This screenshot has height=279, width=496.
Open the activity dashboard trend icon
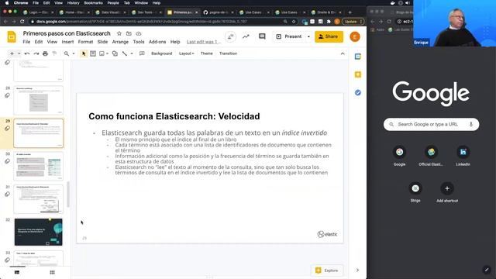tap(246, 36)
